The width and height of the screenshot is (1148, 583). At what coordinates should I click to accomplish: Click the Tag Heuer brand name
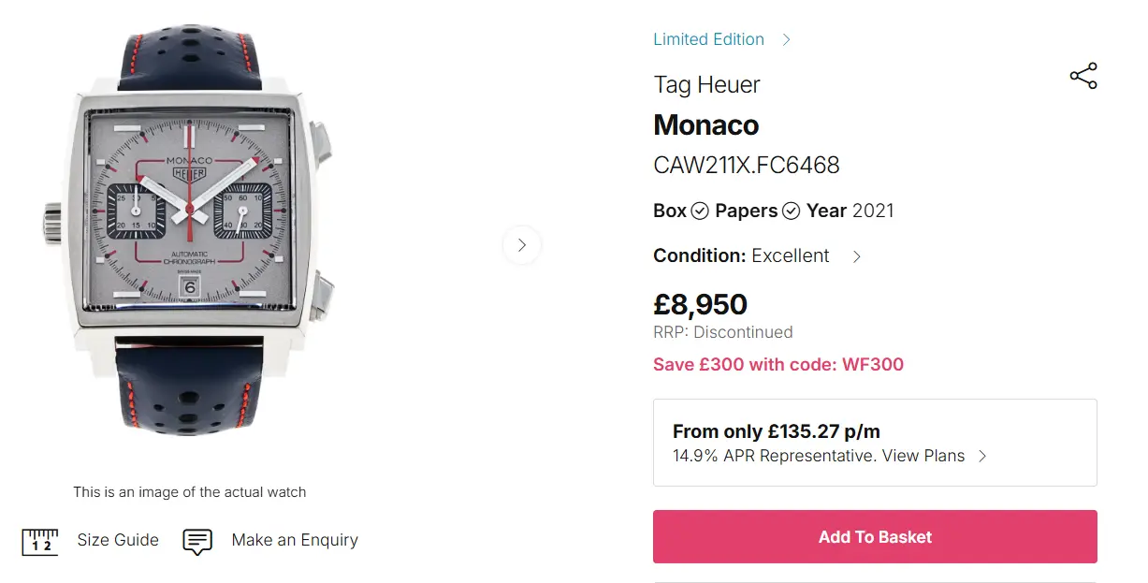pos(706,84)
